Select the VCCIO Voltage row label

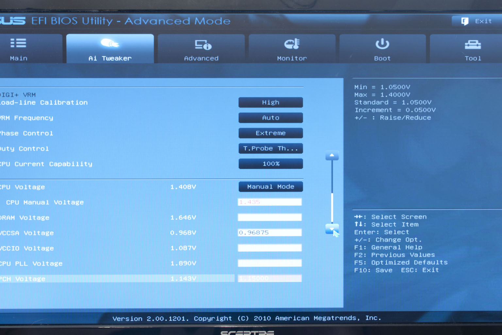tap(27, 248)
